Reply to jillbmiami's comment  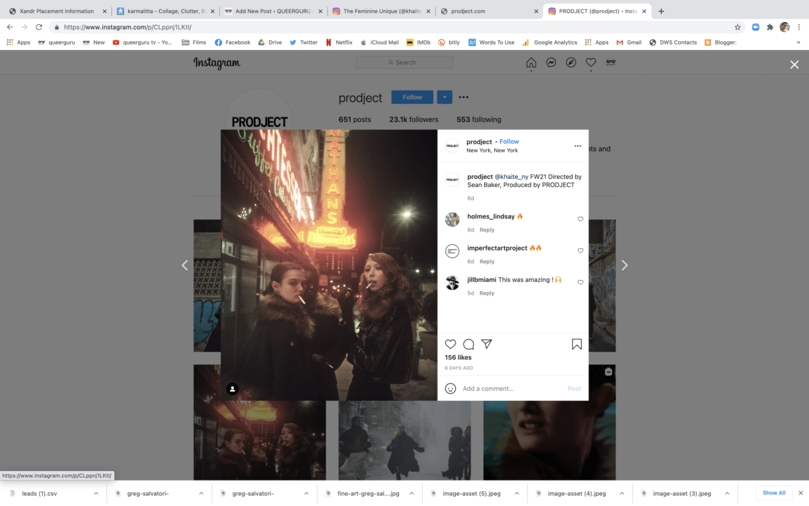pos(487,293)
